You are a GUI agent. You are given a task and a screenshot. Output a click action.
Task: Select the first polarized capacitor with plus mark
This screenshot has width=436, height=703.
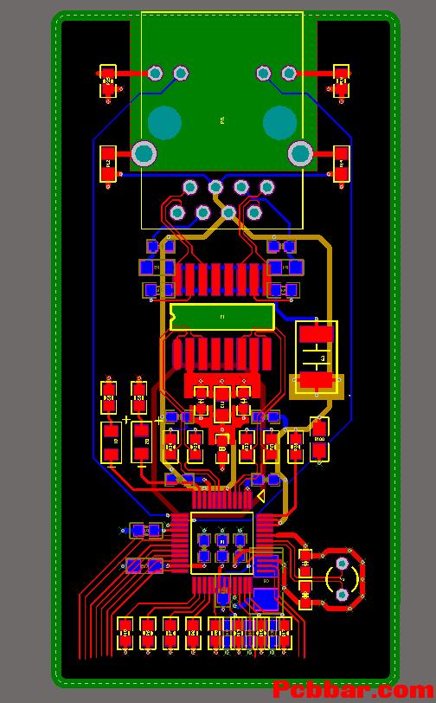111,443
